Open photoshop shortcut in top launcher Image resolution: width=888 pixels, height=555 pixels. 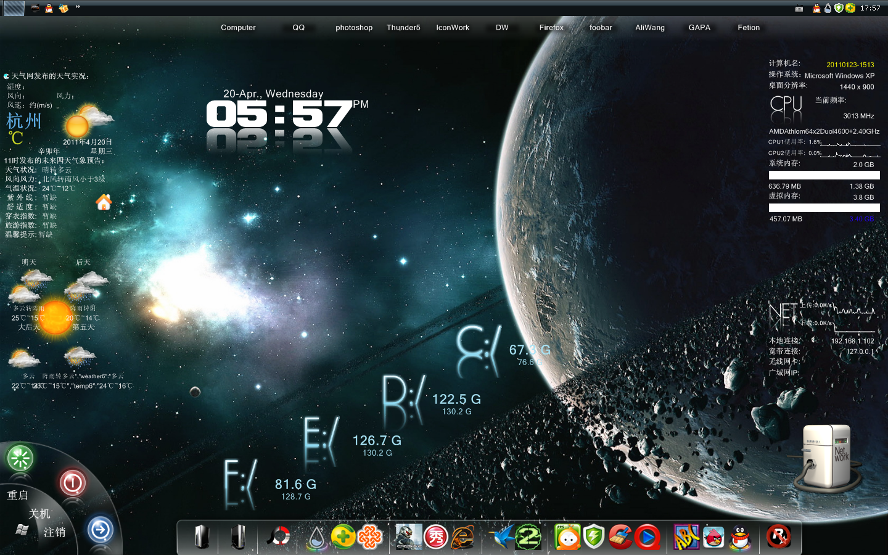pyautogui.click(x=354, y=28)
